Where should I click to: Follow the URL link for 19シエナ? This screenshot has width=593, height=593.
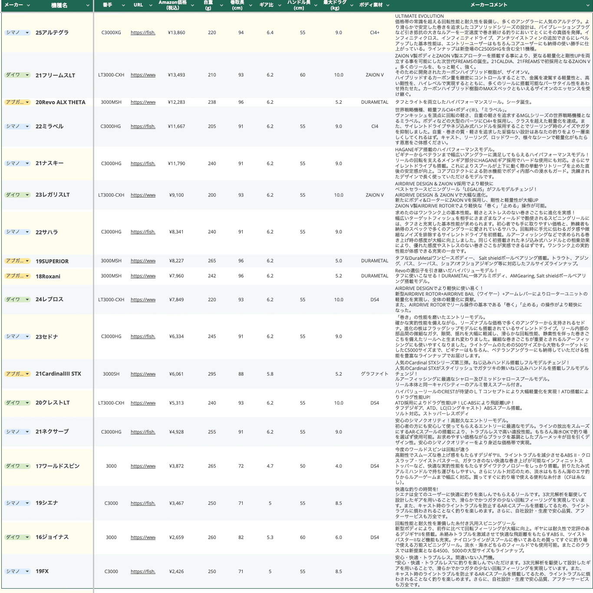click(143, 503)
